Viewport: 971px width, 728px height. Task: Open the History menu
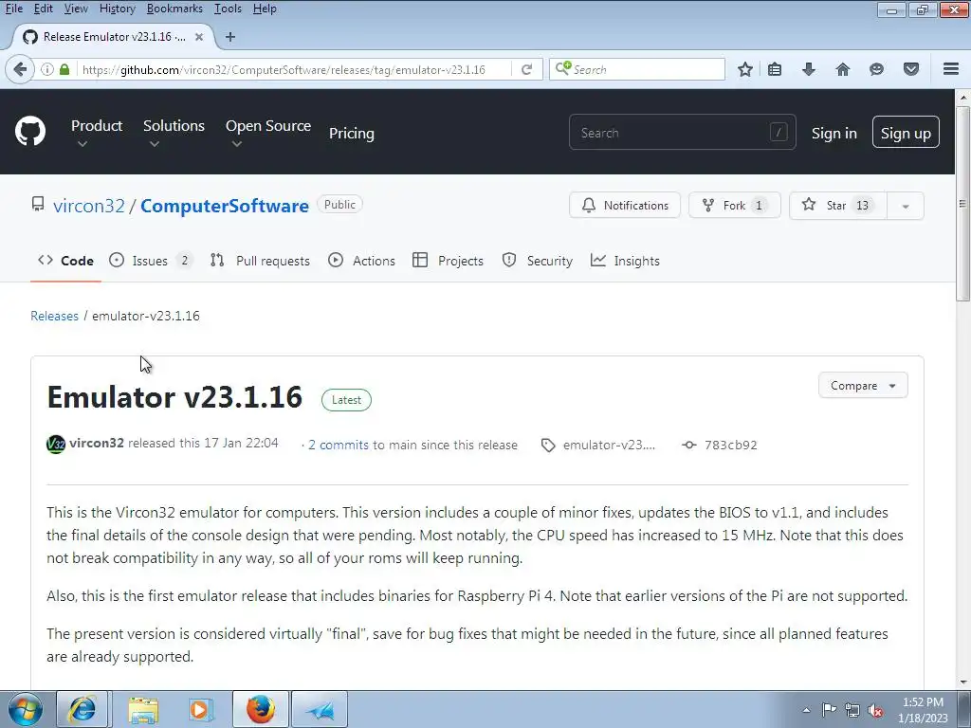point(117,9)
